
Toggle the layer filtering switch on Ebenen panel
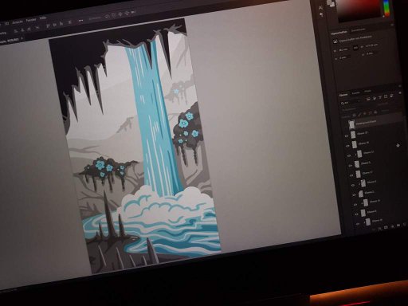399,93
